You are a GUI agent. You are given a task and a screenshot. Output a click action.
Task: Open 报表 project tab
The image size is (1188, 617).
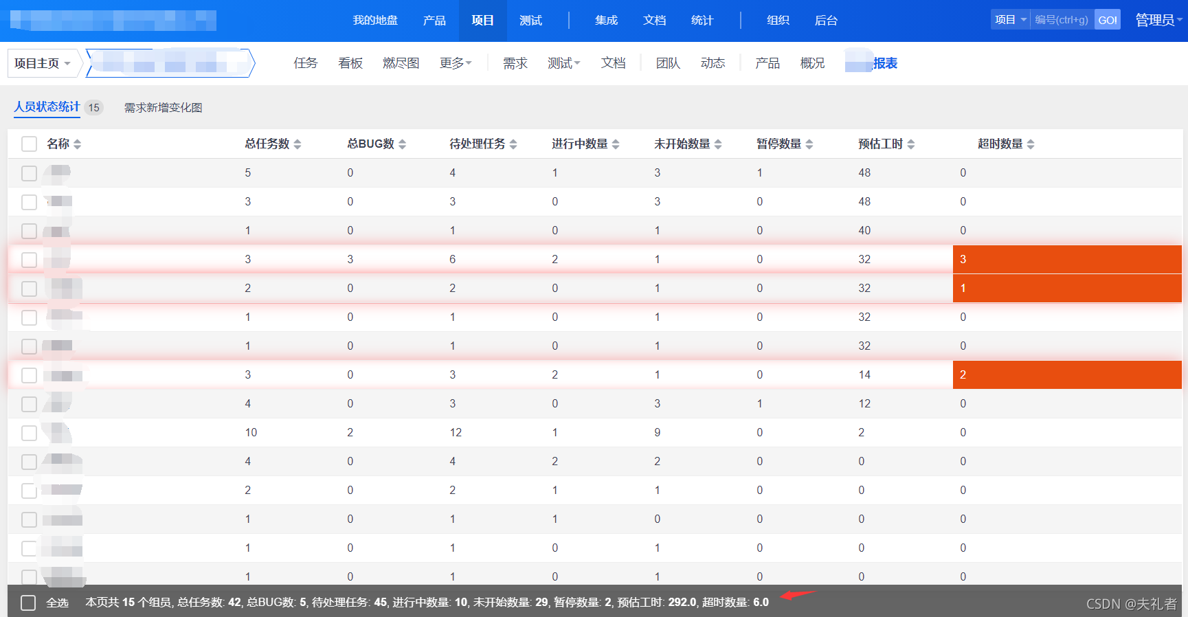pos(885,63)
